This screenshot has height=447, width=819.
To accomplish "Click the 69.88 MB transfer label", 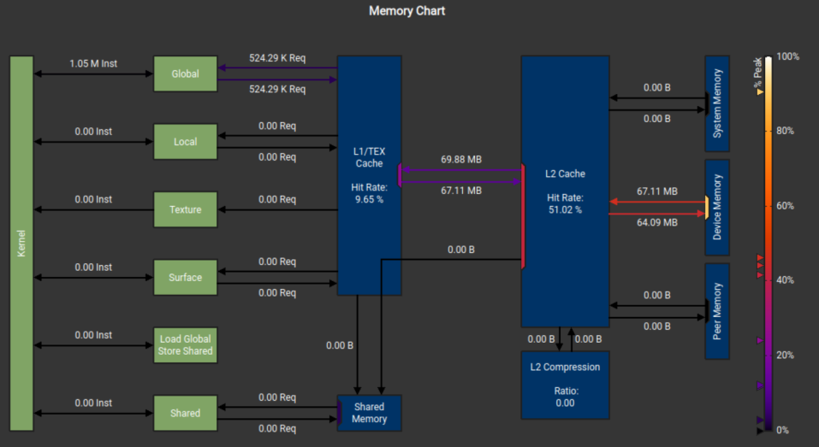I will pos(461,159).
